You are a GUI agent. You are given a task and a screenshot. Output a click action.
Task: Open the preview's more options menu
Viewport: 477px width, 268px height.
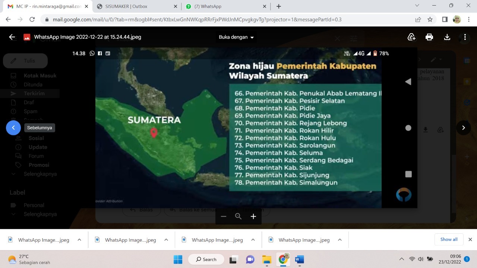coord(465,37)
